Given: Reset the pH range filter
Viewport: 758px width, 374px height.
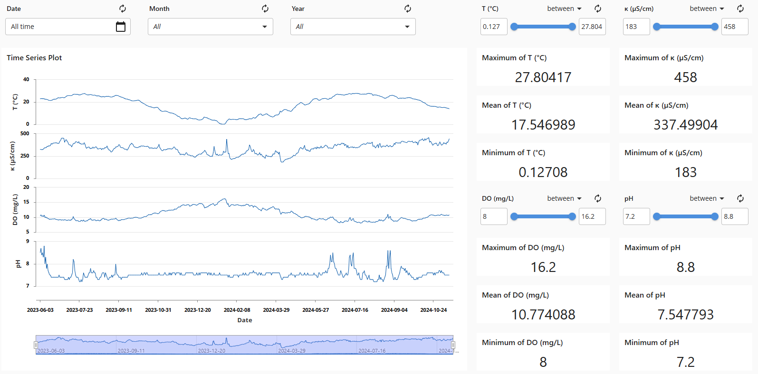Looking at the screenshot, I should (x=740, y=198).
